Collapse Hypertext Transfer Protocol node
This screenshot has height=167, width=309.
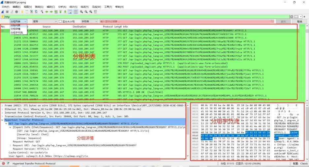tap(2, 120)
